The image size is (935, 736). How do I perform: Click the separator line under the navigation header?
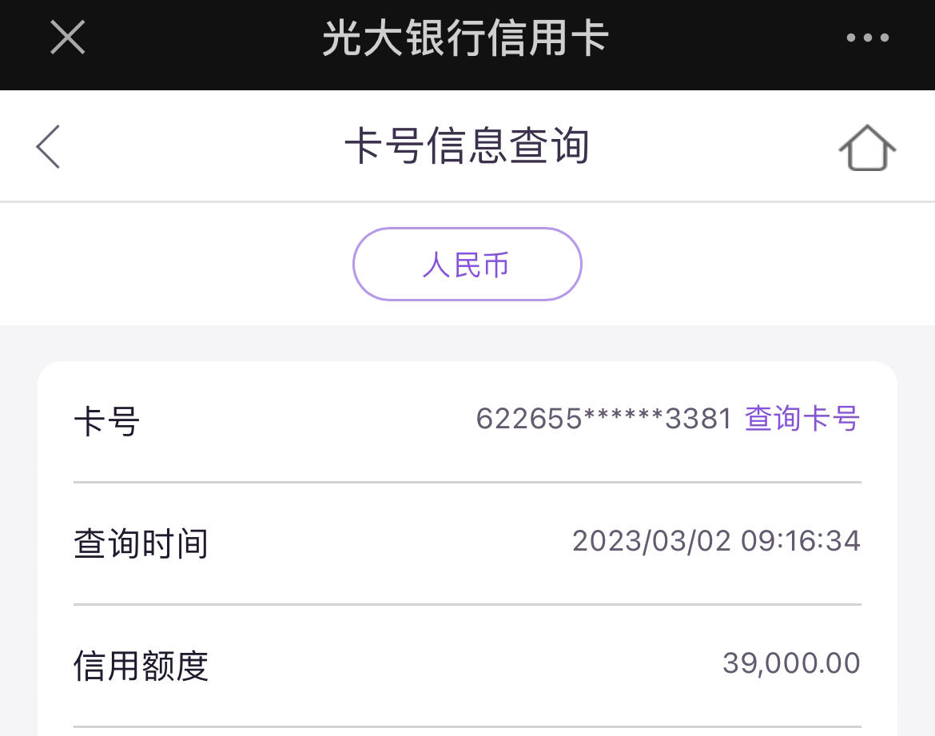[x=467, y=201]
